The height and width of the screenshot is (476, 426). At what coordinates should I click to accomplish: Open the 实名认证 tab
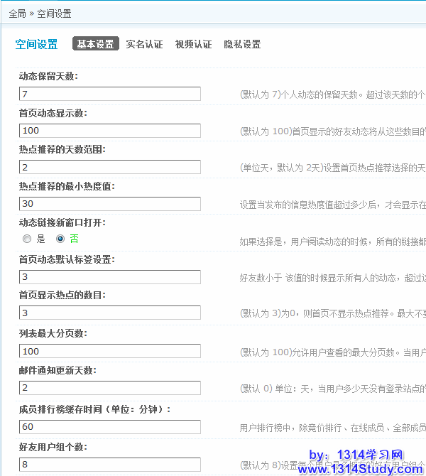click(144, 44)
